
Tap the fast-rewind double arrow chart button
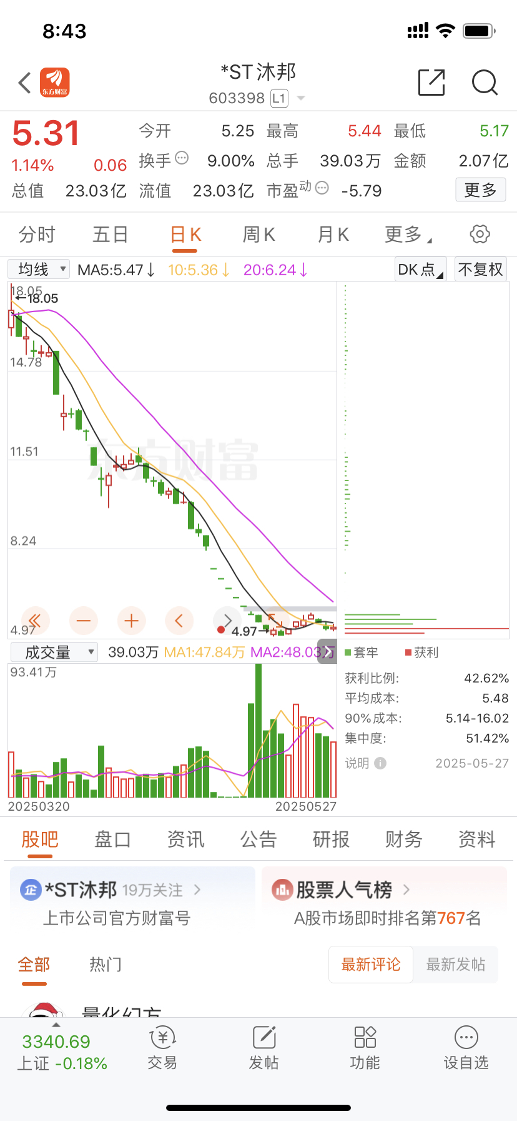[x=35, y=621]
